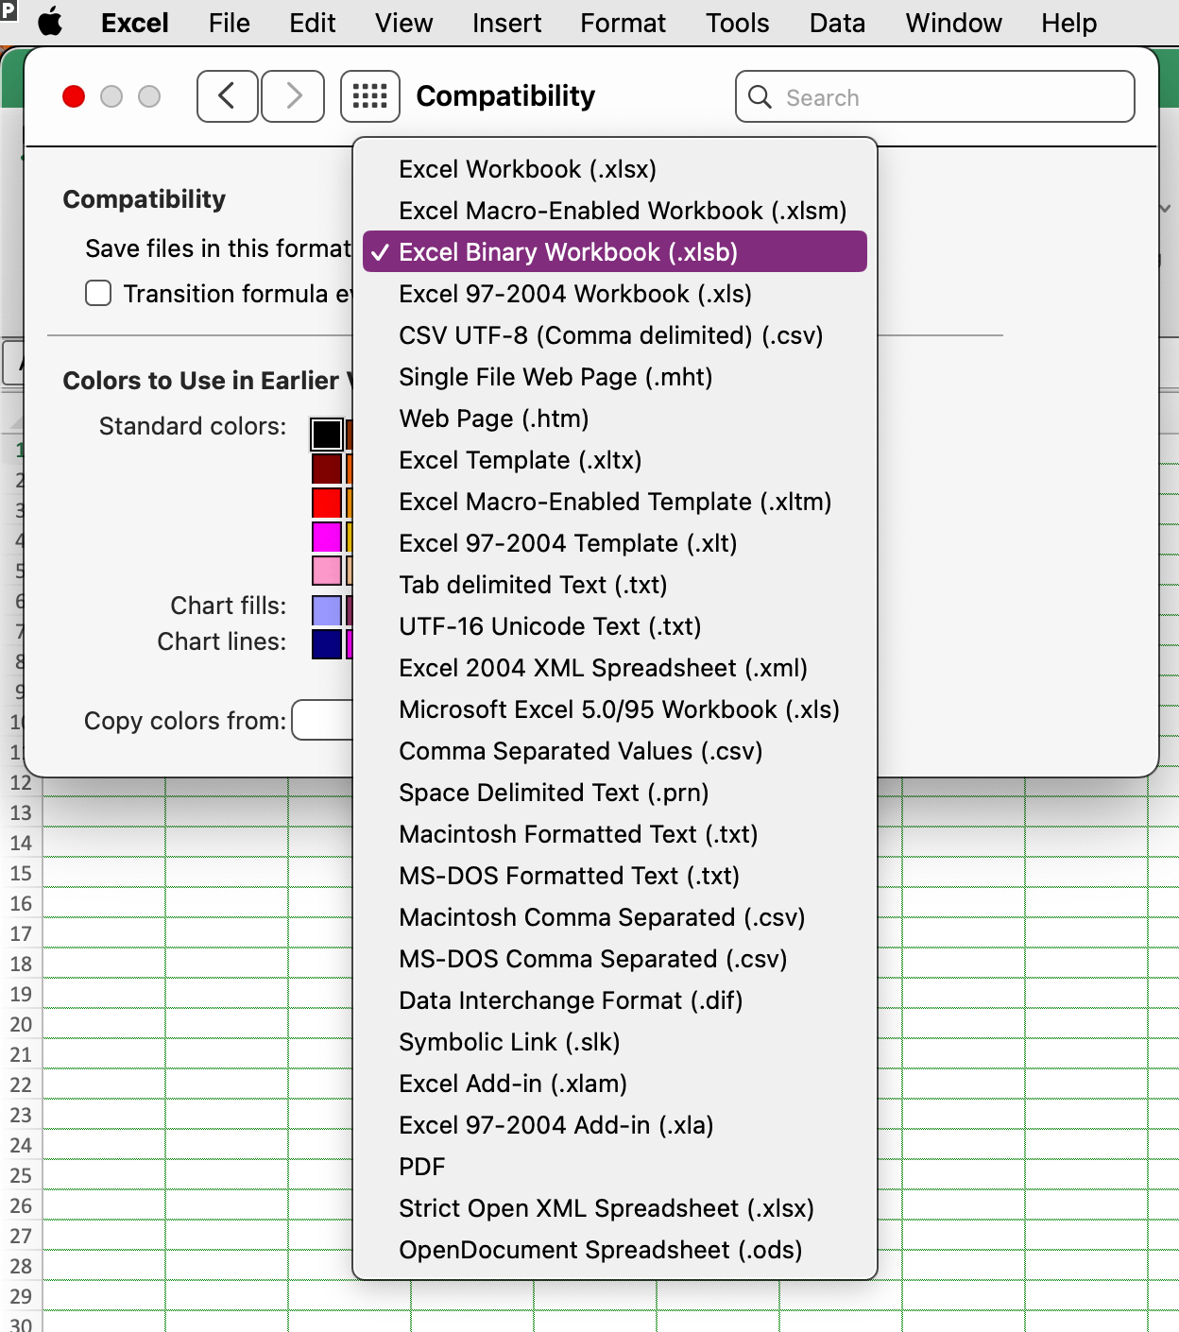Open the File menu
The image size is (1179, 1332).
pyautogui.click(x=230, y=23)
